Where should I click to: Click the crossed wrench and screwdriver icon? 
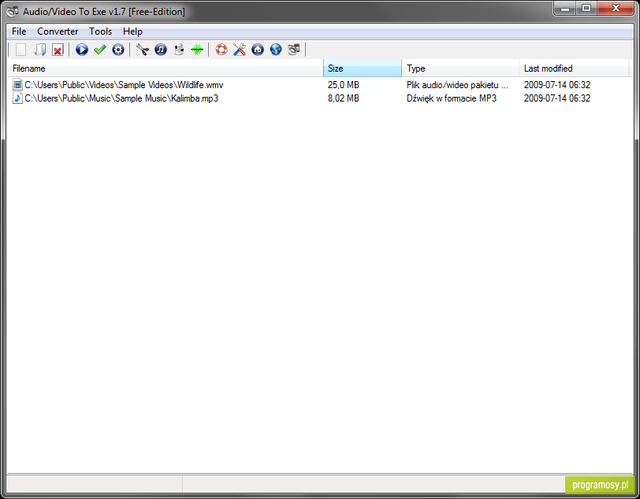(x=240, y=50)
